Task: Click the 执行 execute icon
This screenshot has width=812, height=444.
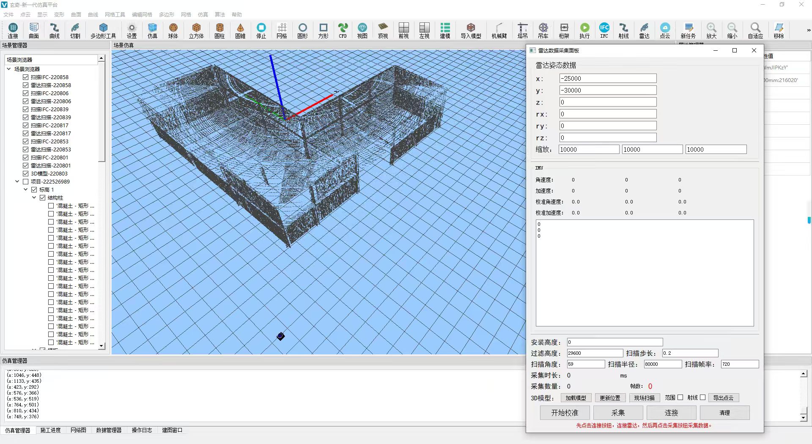Action: (584, 30)
